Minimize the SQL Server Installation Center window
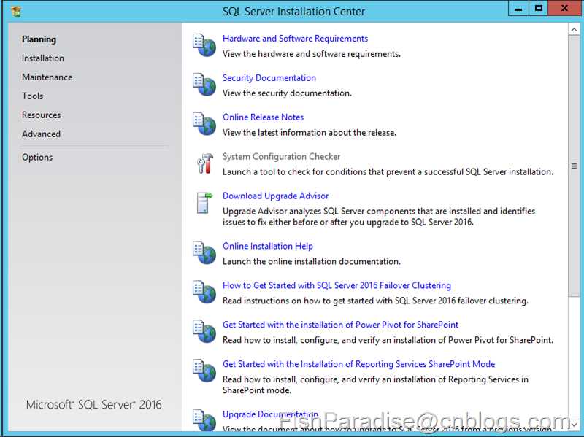Image resolution: width=584 pixels, height=437 pixels. [x=518, y=9]
